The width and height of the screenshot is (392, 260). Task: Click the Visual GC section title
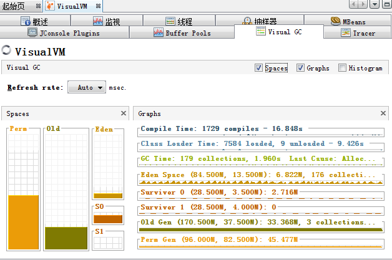23,67
